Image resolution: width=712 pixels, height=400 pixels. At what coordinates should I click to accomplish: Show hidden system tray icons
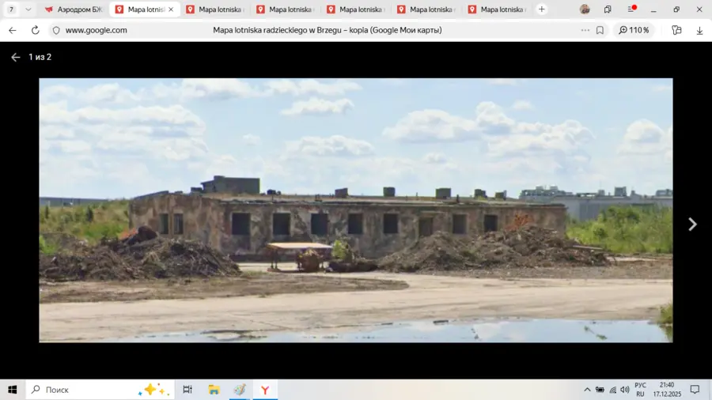click(x=587, y=390)
